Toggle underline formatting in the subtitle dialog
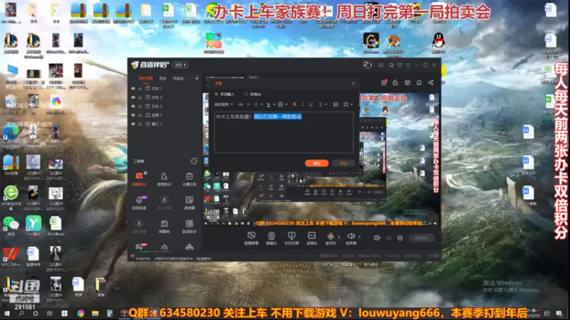 311,105
